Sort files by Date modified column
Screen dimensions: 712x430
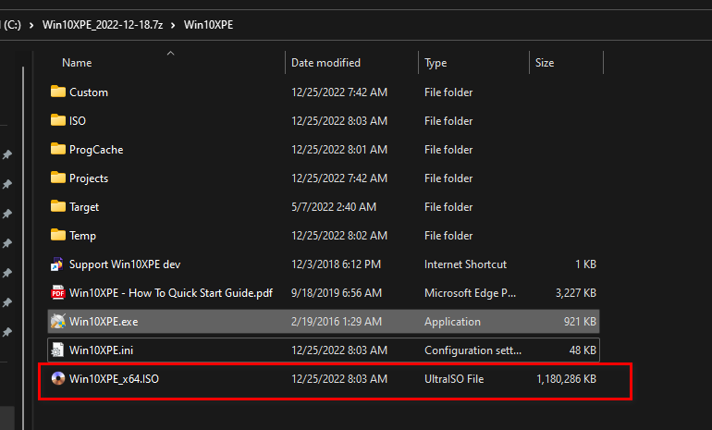[x=325, y=63]
